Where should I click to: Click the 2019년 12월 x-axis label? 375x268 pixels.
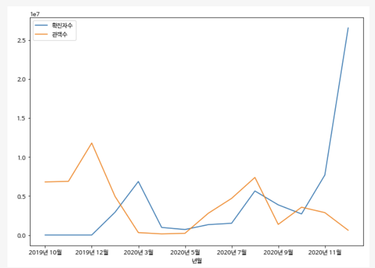tap(92, 252)
